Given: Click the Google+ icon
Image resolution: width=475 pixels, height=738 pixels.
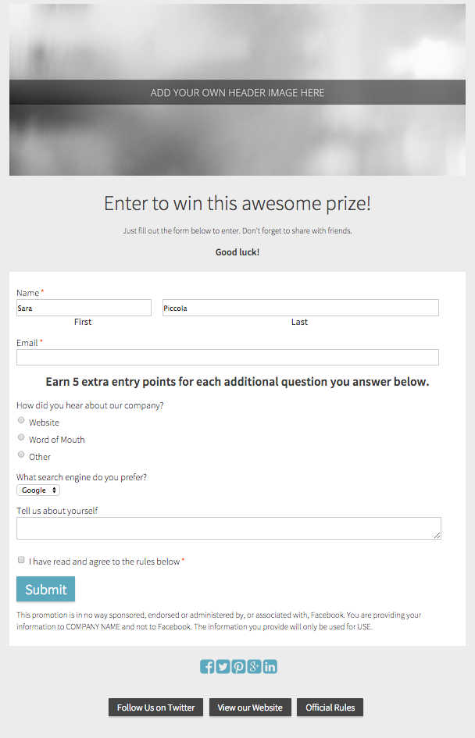Looking at the screenshot, I should tap(254, 666).
